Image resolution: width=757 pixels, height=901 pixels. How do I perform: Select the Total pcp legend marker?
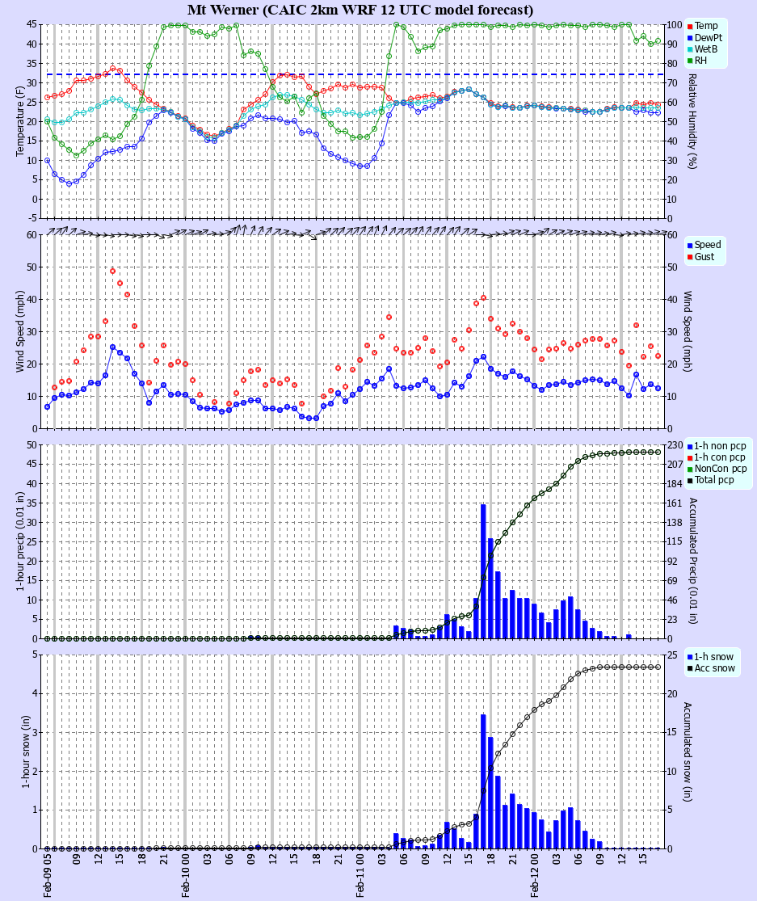tap(689, 479)
